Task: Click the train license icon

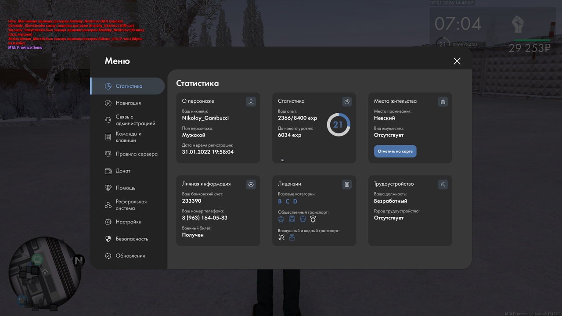Action: click(x=303, y=219)
